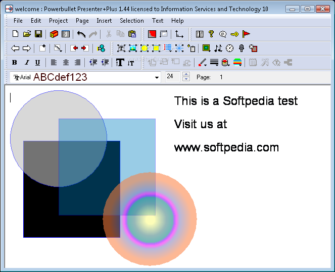This screenshot has width=335, height=272.
Task: Open the line color pencil dropdown
Action: click(202, 63)
